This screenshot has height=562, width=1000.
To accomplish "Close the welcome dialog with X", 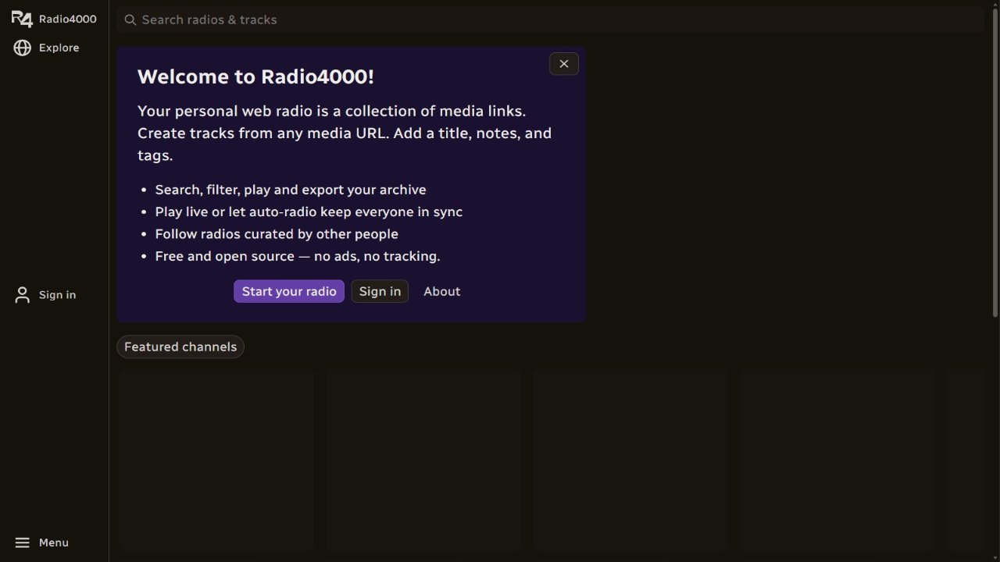I will (x=564, y=64).
